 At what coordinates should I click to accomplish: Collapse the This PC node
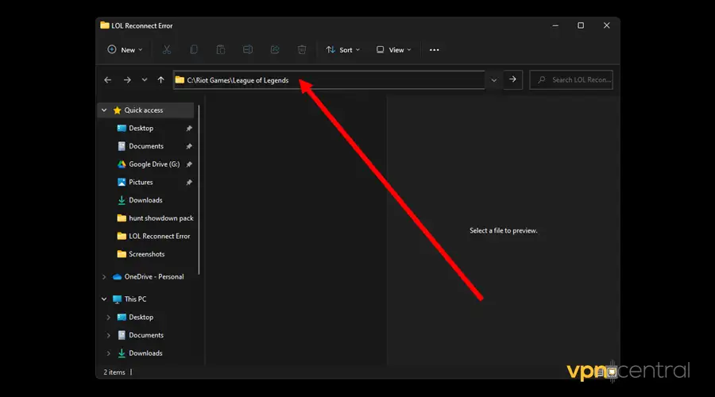point(104,299)
